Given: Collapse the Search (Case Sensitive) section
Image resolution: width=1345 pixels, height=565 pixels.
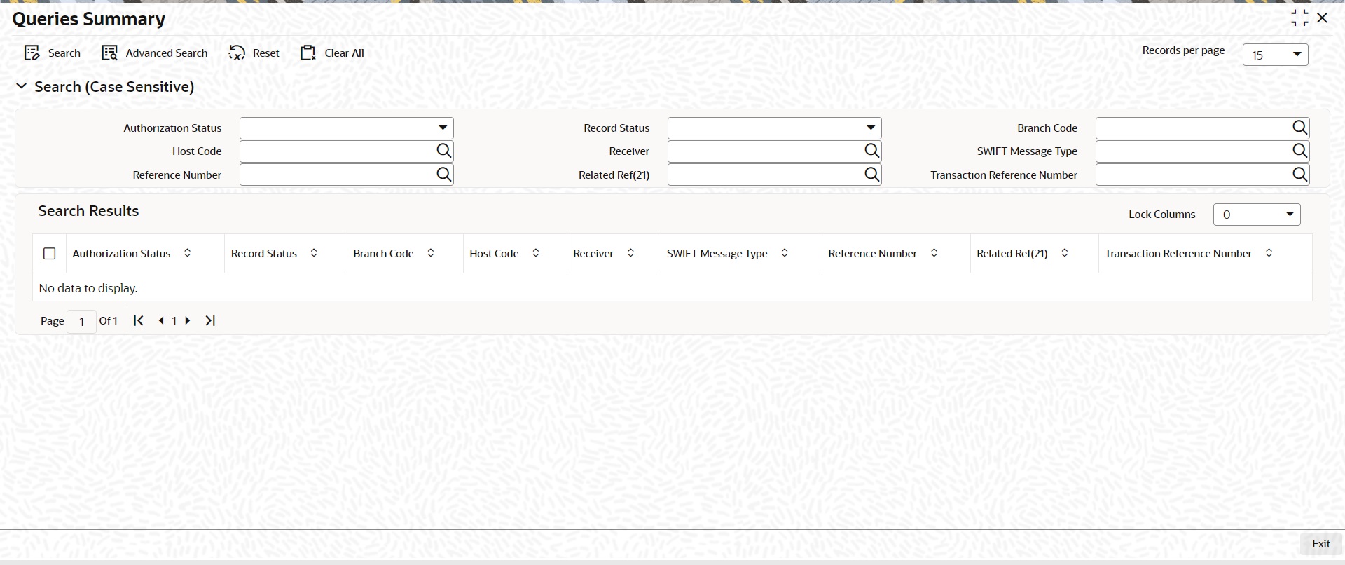Looking at the screenshot, I should (x=22, y=86).
